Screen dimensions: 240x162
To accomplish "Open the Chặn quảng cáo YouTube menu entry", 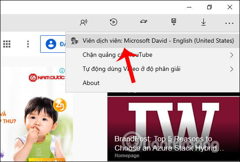I will (152, 55).
